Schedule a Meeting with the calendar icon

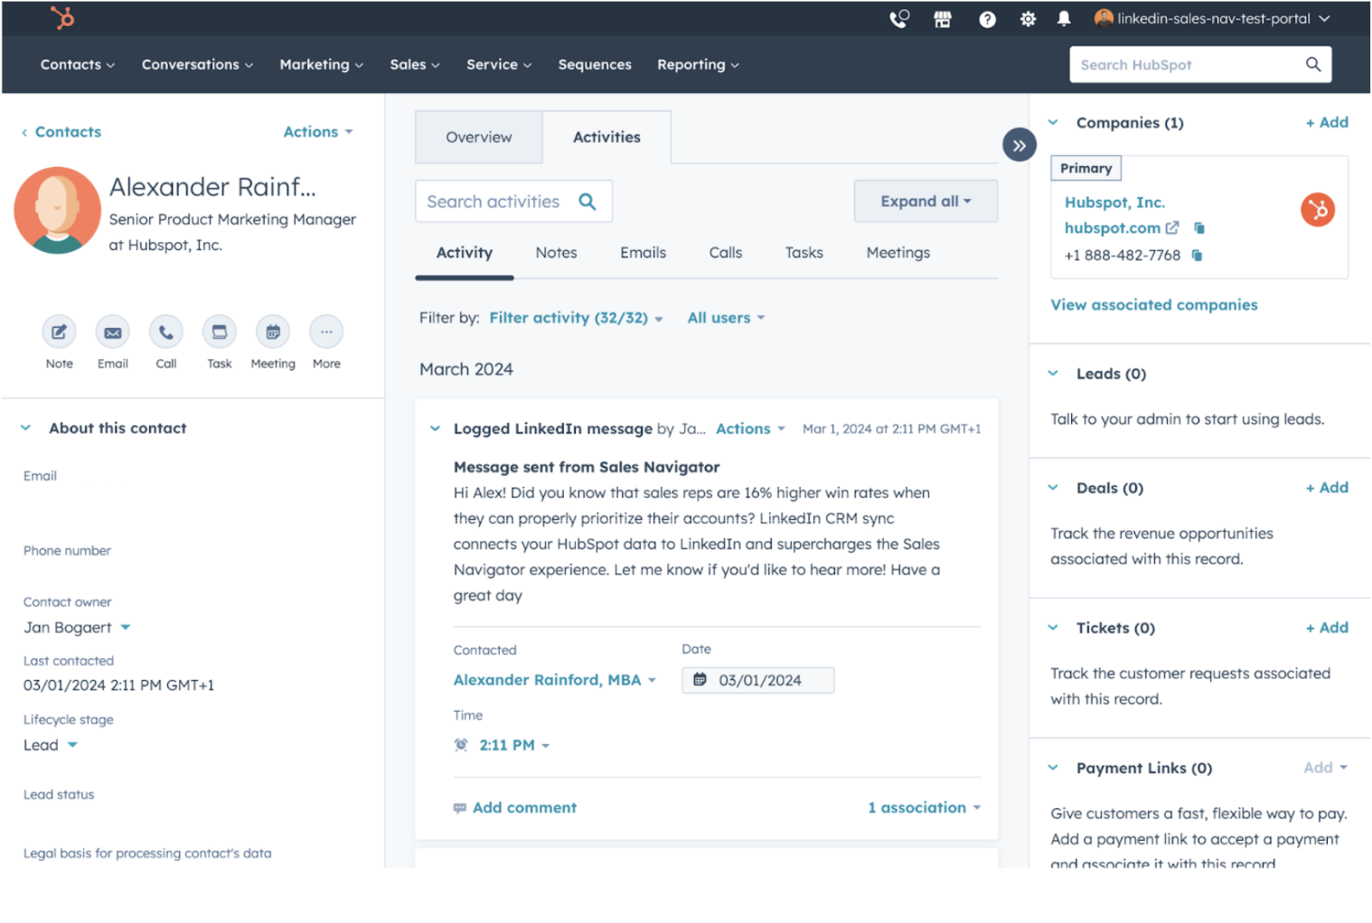(x=273, y=332)
